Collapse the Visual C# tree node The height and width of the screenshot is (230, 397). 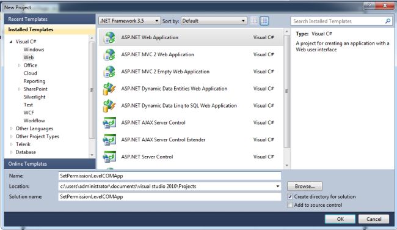point(11,42)
